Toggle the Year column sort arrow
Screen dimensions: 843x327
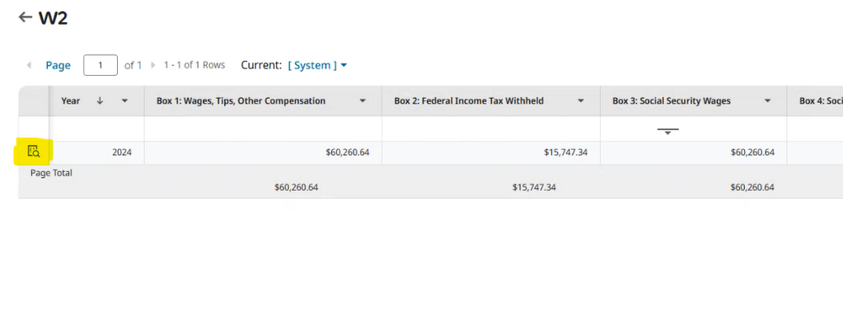(x=100, y=100)
